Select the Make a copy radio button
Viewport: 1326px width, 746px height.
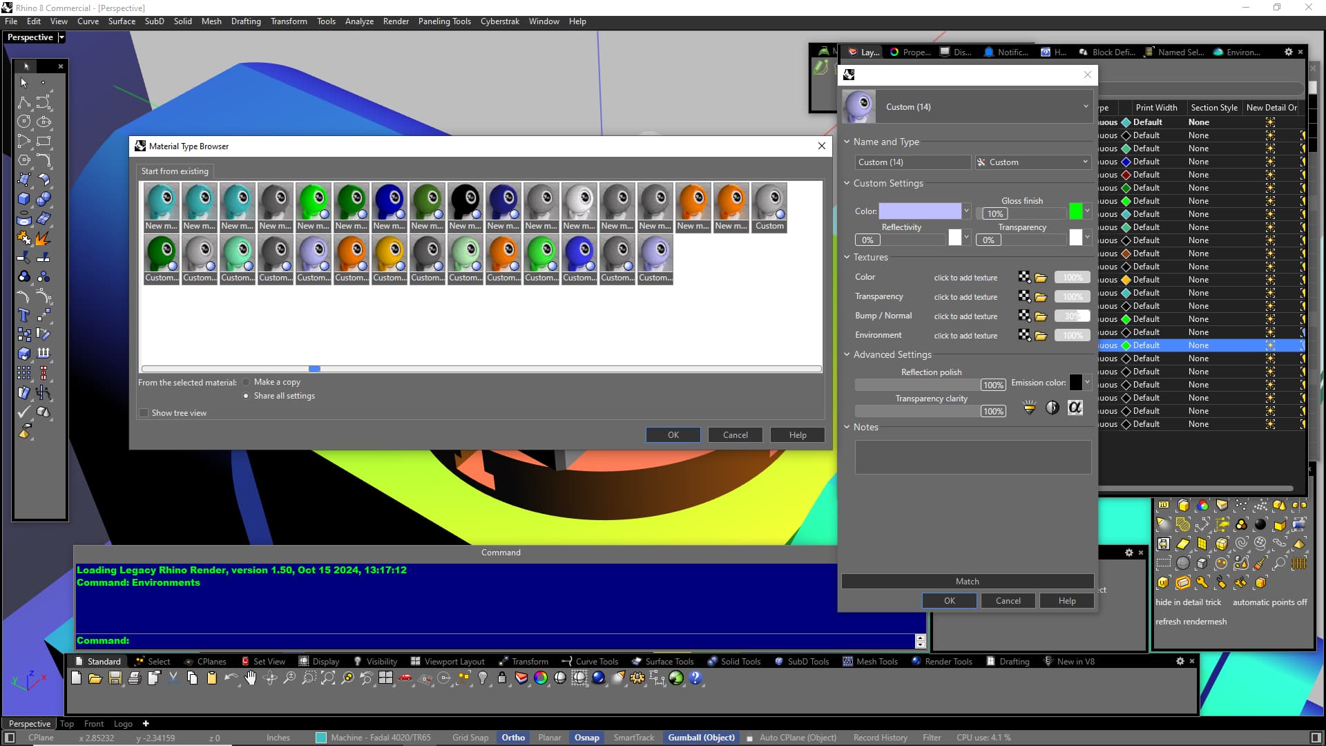[246, 382]
